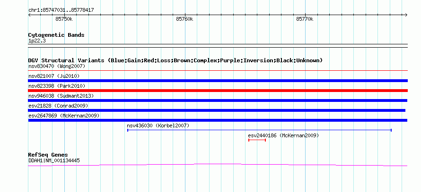Click the 85770k ruler tick label
The height and width of the screenshot is (192, 421).
[x=305, y=19]
